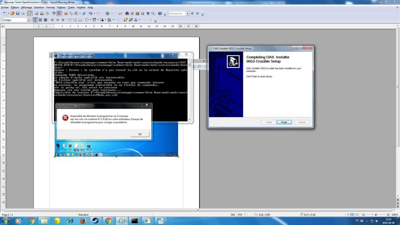This screenshot has height=225, width=400.
Task: Toggle the INS insert mode indicator
Action: (233, 214)
